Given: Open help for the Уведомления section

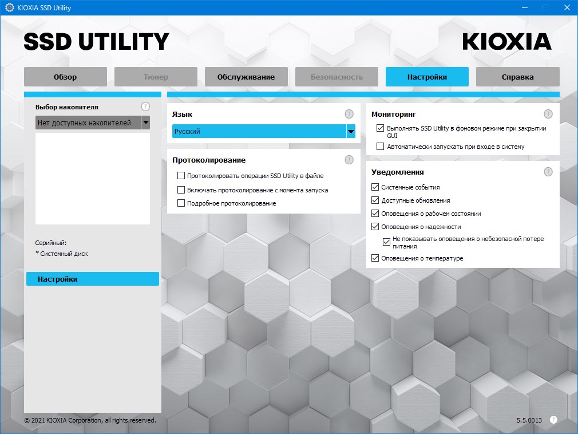Looking at the screenshot, I should coord(548,171).
